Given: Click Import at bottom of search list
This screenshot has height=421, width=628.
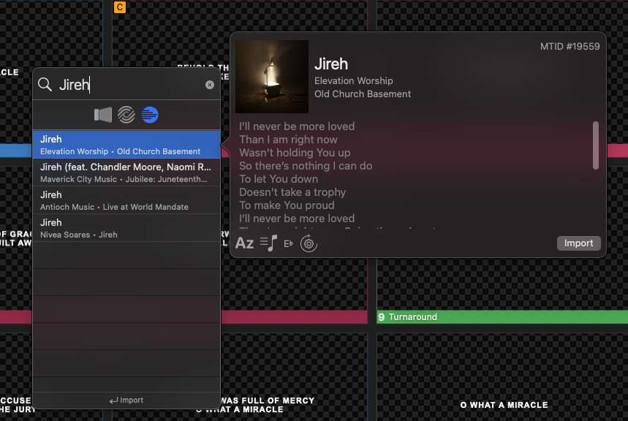Looking at the screenshot, I should pos(126,401).
